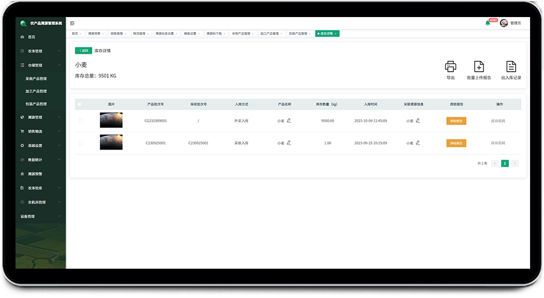Screen dimensions: 544x298
Task: Click the 溯源预警 alert icon in sidebar
Action: click(x=22, y=174)
